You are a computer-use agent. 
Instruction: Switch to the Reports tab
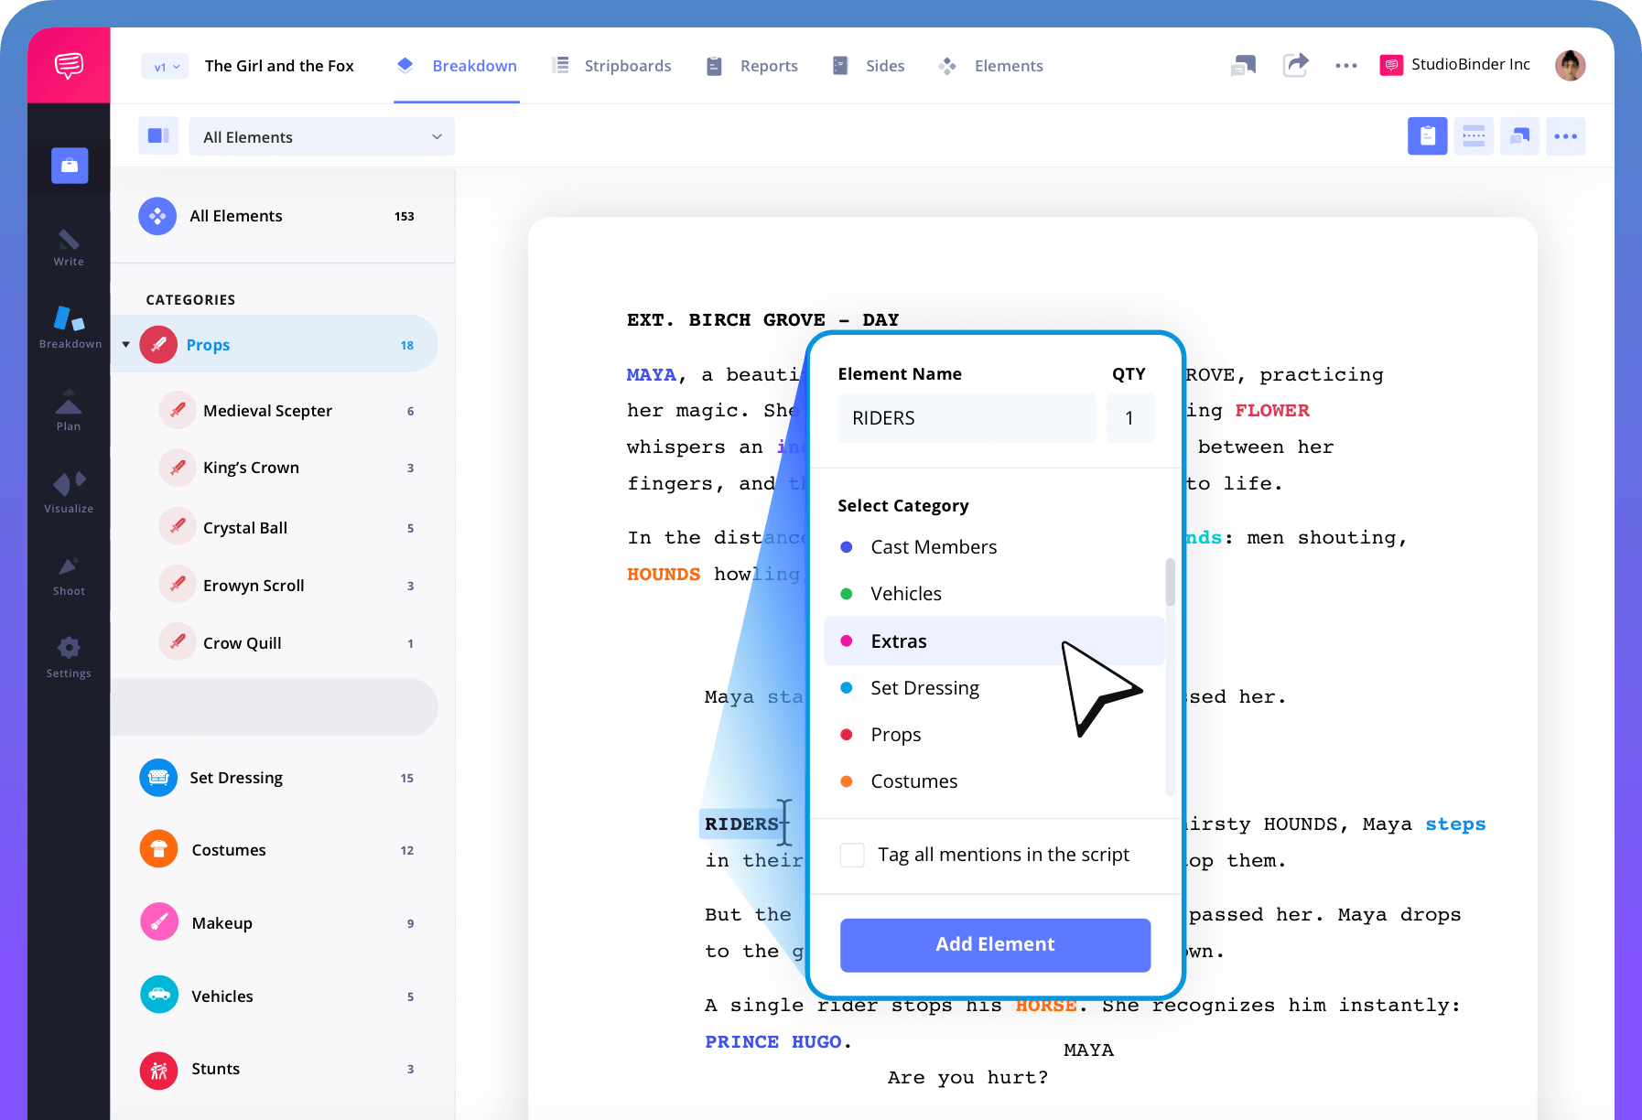coord(769,65)
